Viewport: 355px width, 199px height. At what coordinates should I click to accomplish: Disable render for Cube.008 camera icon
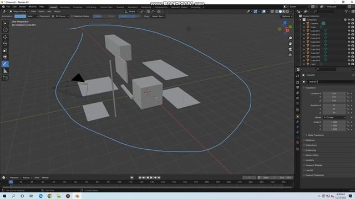[353, 57]
